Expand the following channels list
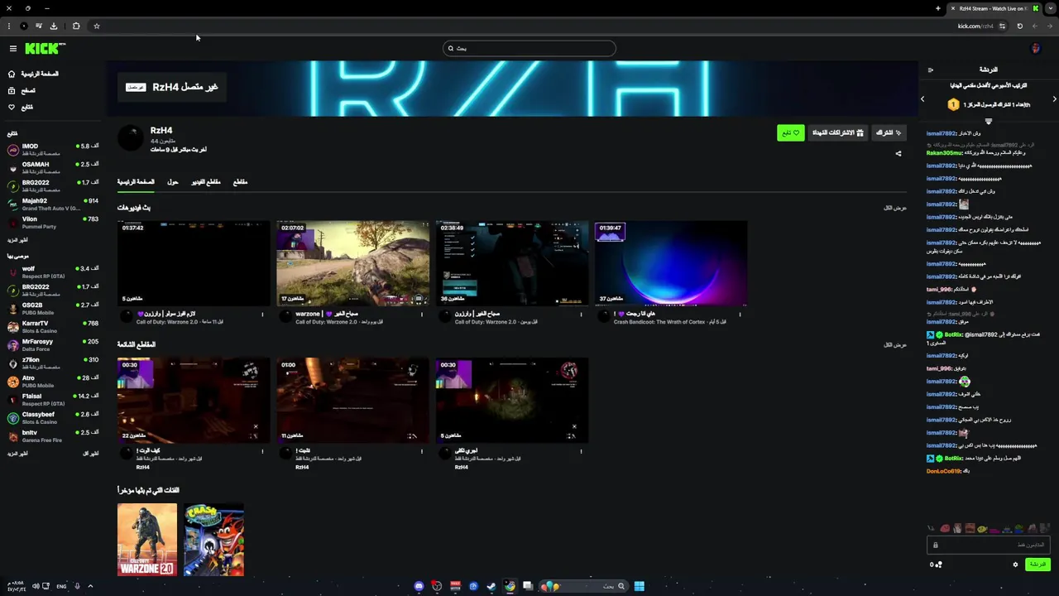Screen dimensions: 1059x596 17,240
